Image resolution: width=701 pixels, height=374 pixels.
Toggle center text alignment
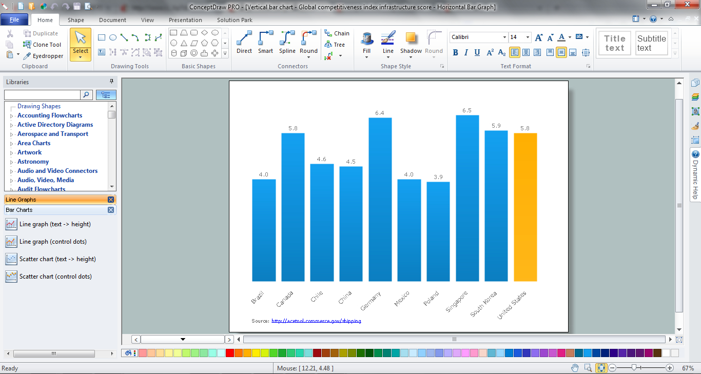(x=526, y=52)
